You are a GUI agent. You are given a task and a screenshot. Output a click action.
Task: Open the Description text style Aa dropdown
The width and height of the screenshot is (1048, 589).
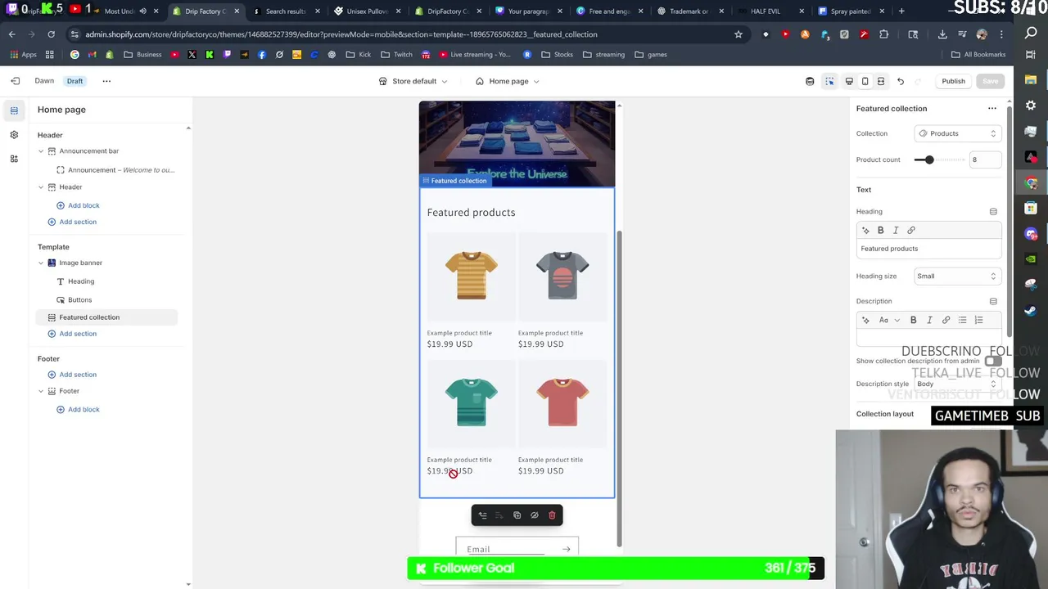click(889, 320)
